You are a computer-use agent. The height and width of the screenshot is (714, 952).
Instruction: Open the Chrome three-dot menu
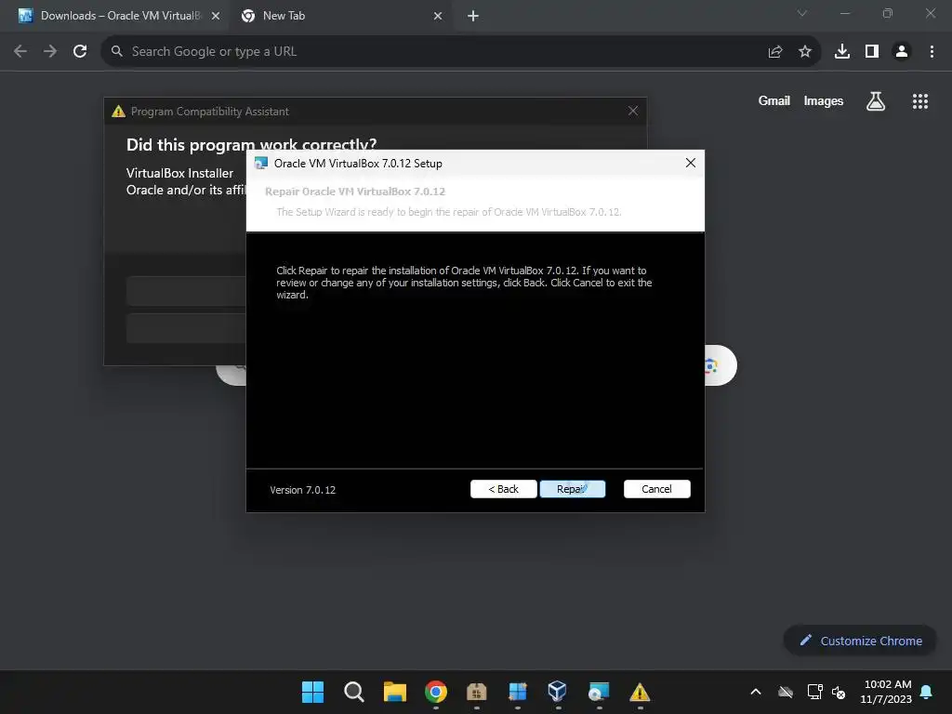coord(932,52)
